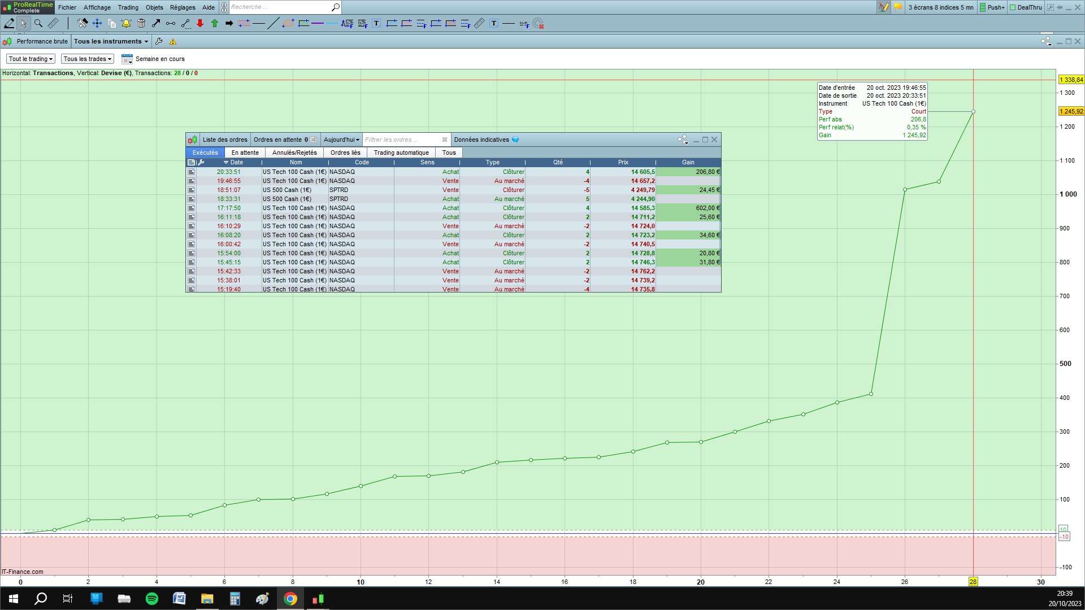Open the Aujourd'hui period dropdown

coord(341,140)
